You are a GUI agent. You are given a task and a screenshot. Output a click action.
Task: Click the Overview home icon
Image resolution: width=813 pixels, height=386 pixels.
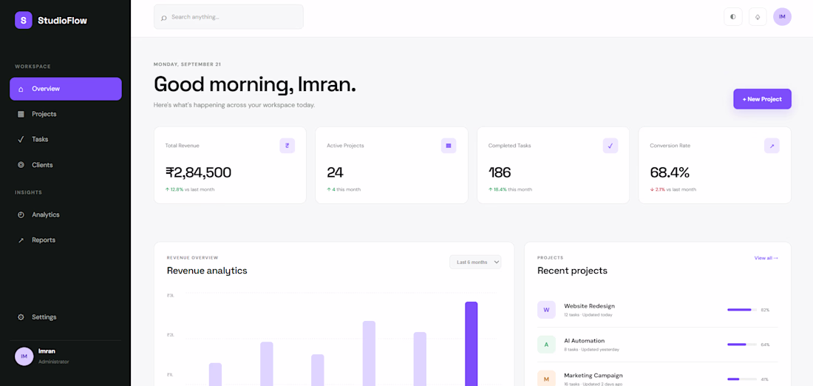21,89
